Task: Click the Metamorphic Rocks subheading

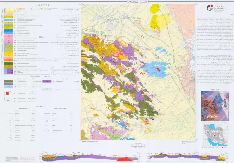Action: 35,77
